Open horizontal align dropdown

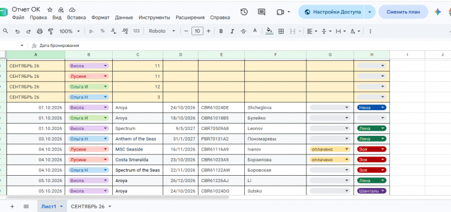[312, 31]
